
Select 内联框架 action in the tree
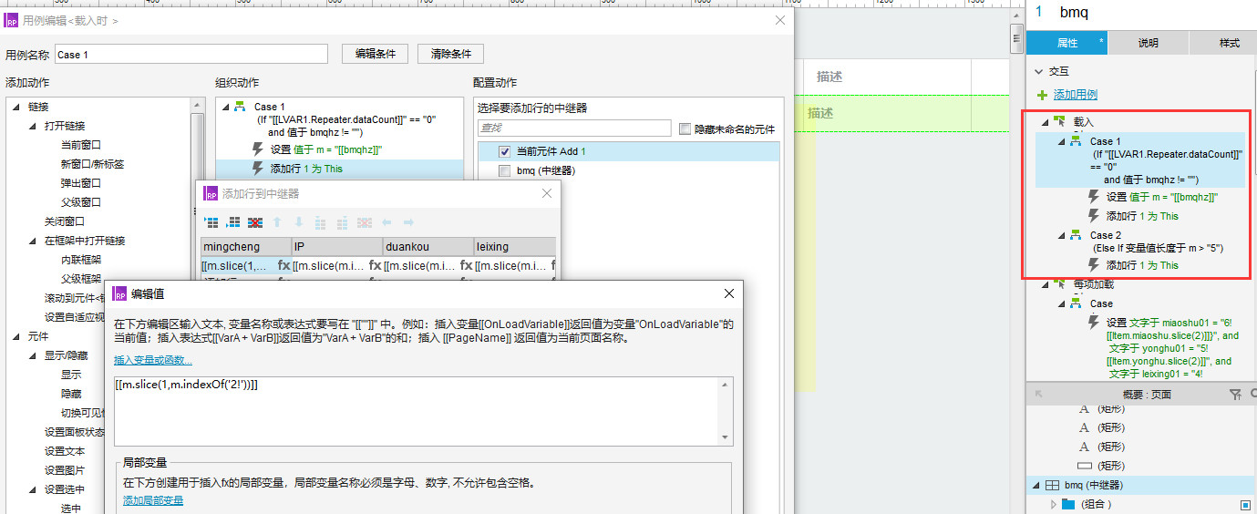[81, 260]
